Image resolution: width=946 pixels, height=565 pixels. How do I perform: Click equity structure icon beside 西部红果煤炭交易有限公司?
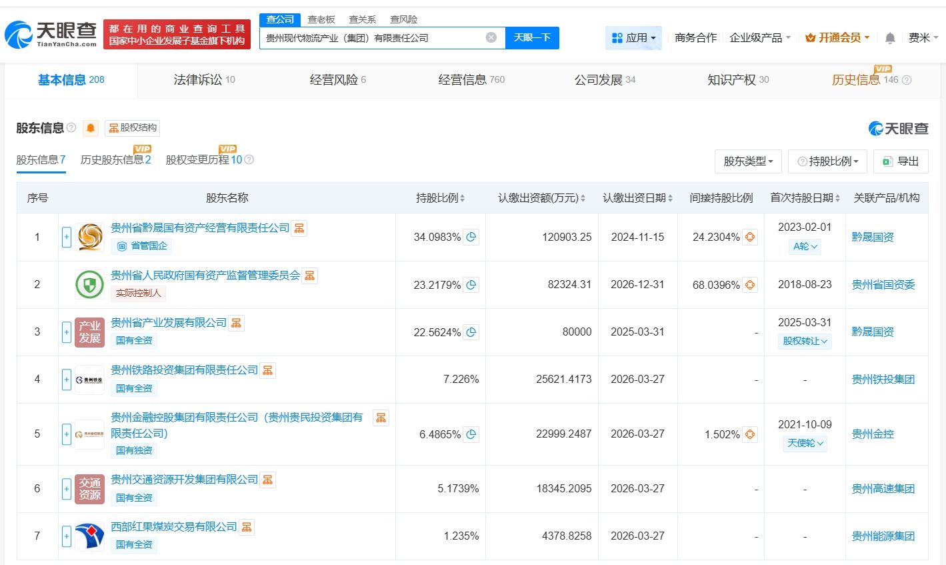247,527
